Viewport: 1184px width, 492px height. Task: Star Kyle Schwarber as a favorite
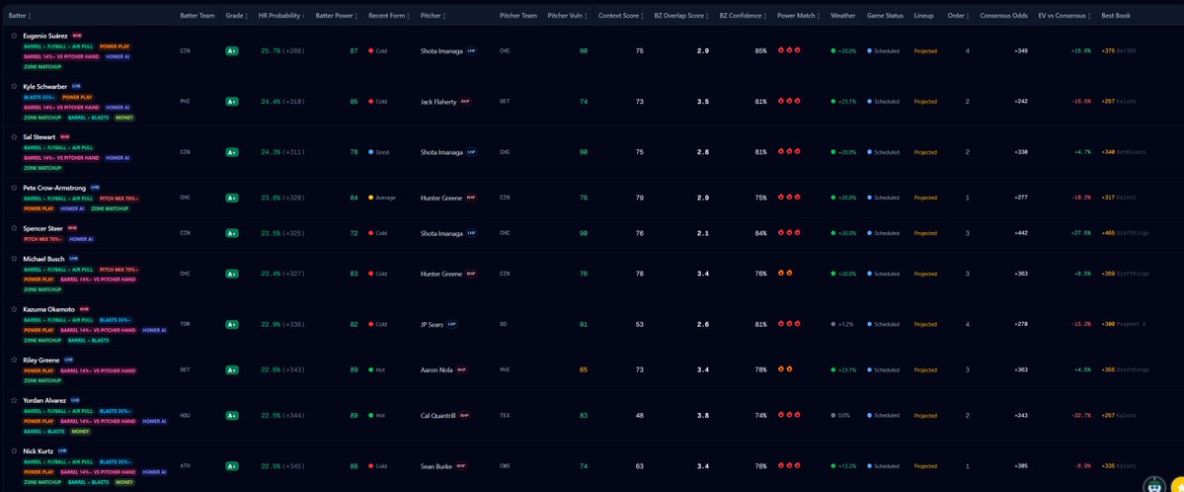tap(14, 86)
